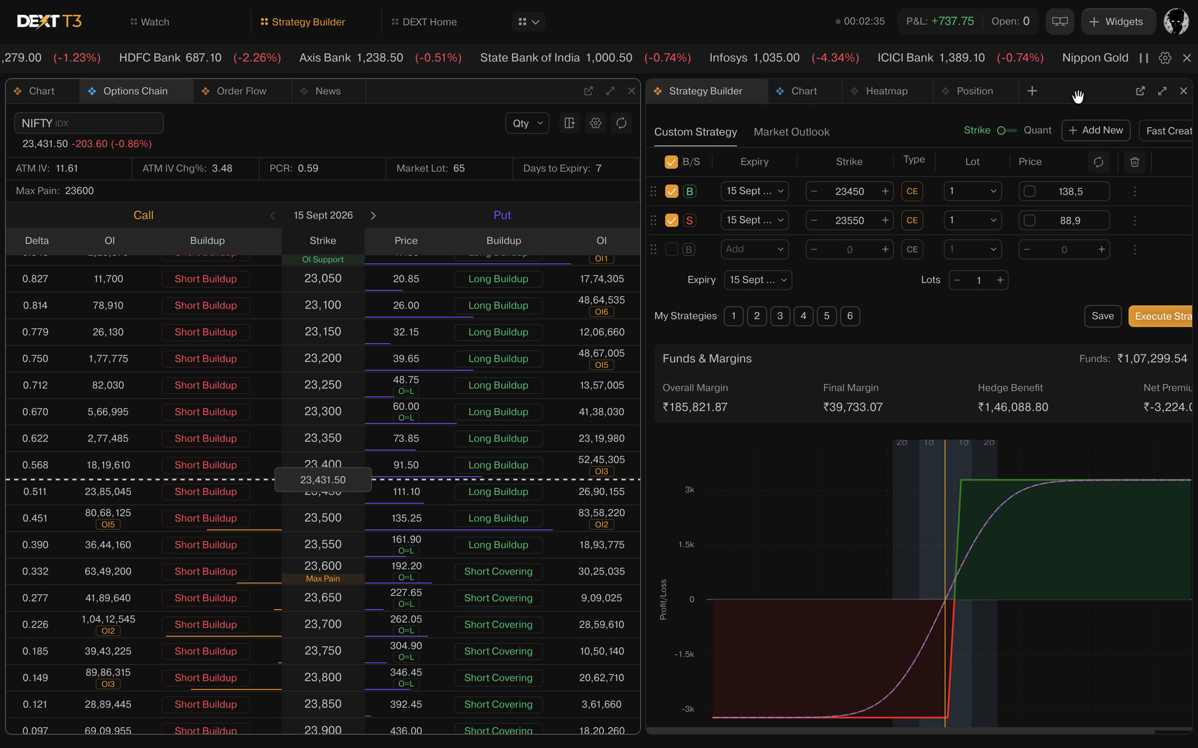
Task: Open the layout grid switcher in top bar
Action: click(522, 22)
